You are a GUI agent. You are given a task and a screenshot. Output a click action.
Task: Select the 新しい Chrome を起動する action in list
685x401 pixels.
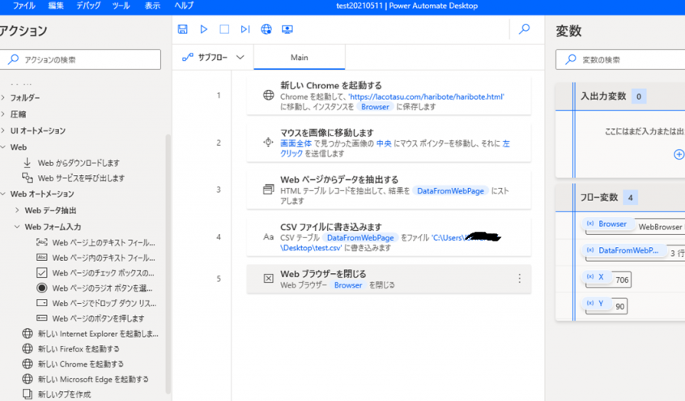(80, 364)
